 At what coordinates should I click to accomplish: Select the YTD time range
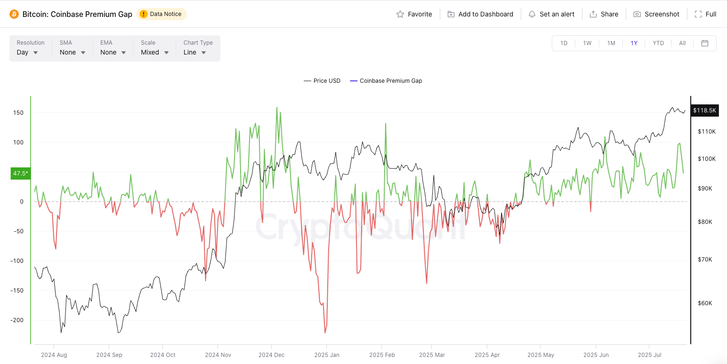(x=658, y=43)
